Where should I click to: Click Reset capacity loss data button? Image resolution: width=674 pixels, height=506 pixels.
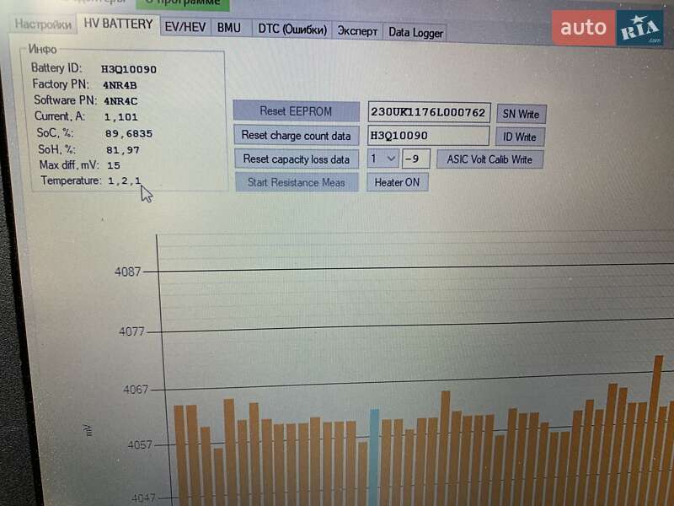coord(296,159)
